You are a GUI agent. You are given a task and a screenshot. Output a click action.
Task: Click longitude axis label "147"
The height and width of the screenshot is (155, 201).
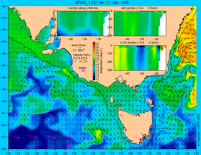[x=140, y=153]
